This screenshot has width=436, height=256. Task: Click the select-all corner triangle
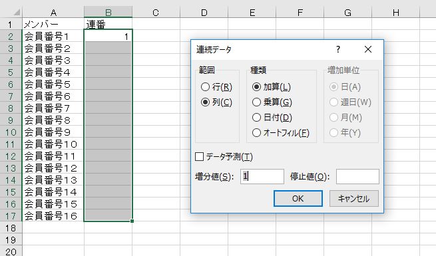click(17, 12)
